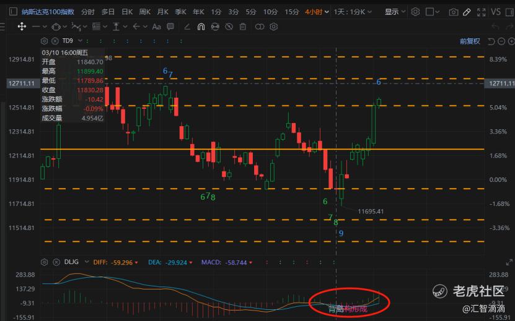Click the MACD value label
The height and width of the screenshot is (321, 515).
[x=227, y=262]
